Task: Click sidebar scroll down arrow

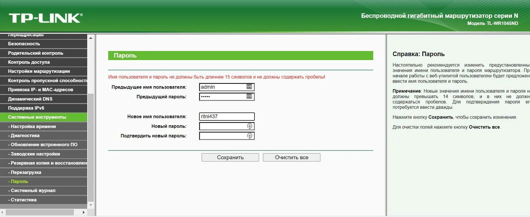Action: click(91, 205)
